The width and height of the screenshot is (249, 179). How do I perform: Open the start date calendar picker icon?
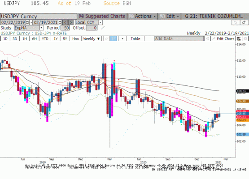click(27, 22)
